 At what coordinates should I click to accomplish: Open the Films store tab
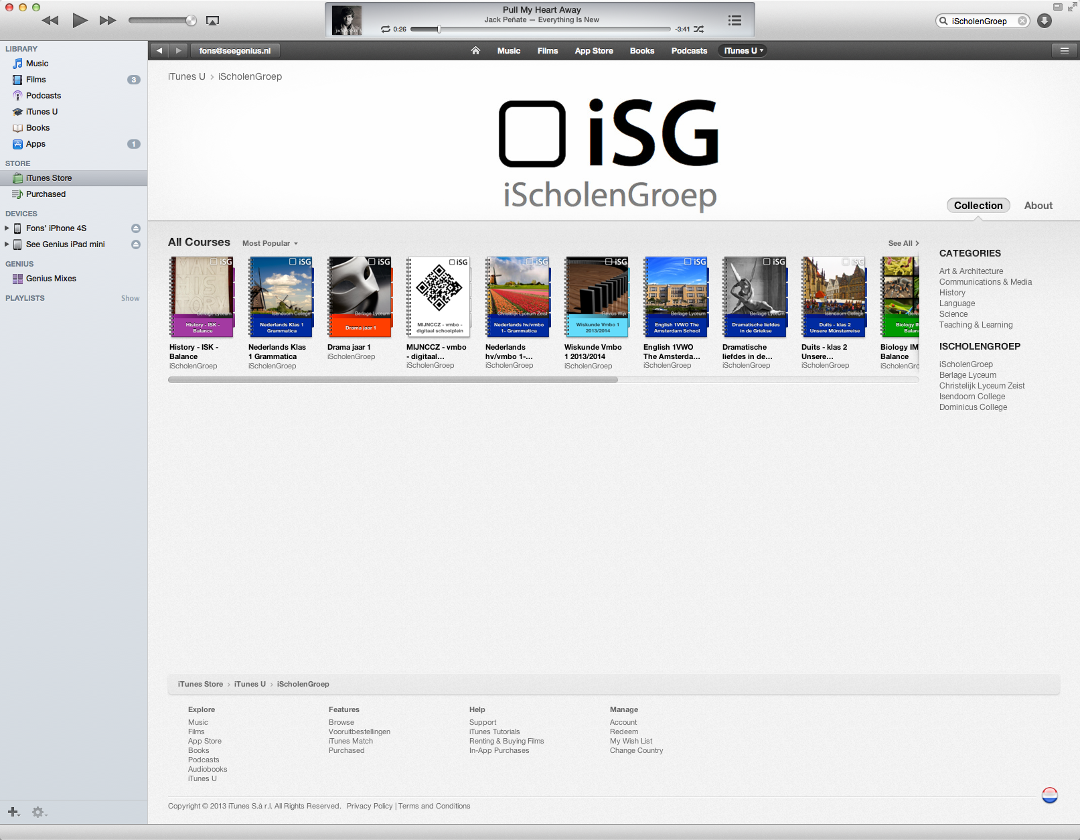[548, 51]
